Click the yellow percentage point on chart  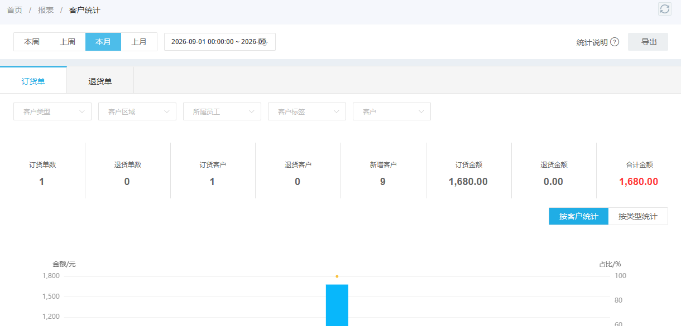(x=337, y=276)
